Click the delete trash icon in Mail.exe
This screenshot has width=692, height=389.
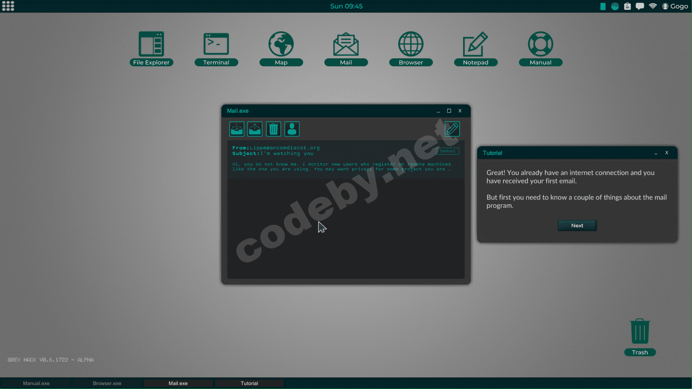[x=273, y=129]
